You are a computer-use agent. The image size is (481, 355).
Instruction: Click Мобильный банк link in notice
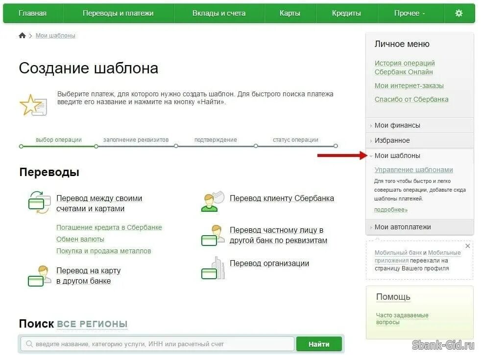point(398,253)
